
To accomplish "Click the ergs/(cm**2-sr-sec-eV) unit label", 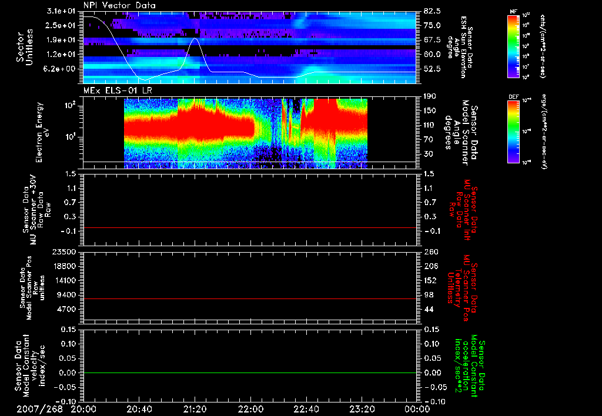I will 544,132.
